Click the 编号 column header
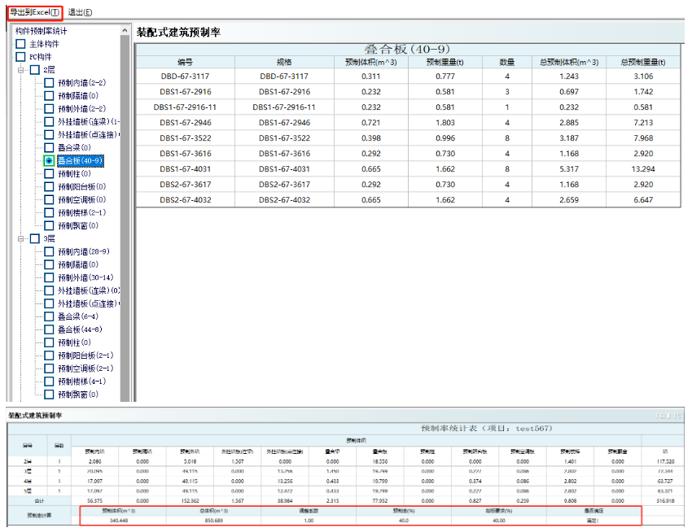Screen dimensions: 692x532 (x=185, y=62)
